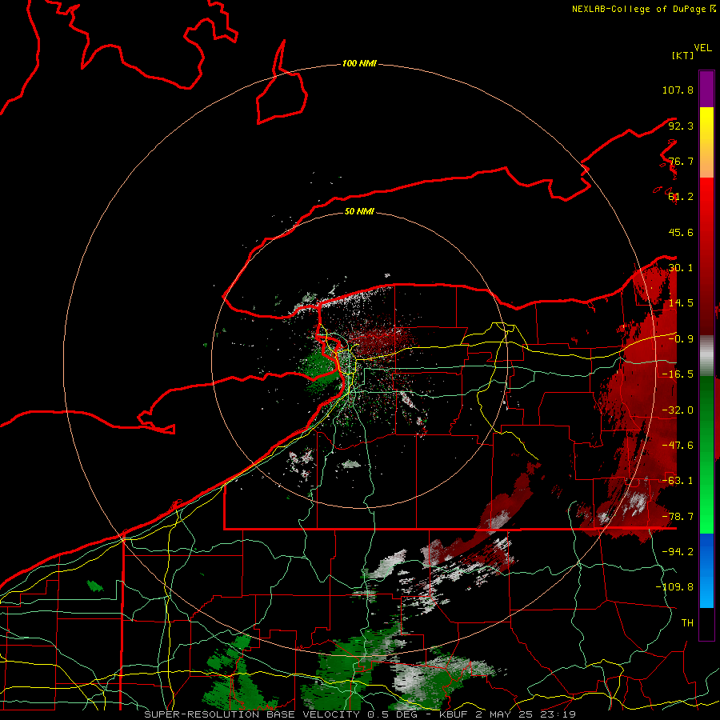Select the 50 NMI range ring label
Image resolution: width=720 pixels, height=720 pixels.
[x=359, y=212]
